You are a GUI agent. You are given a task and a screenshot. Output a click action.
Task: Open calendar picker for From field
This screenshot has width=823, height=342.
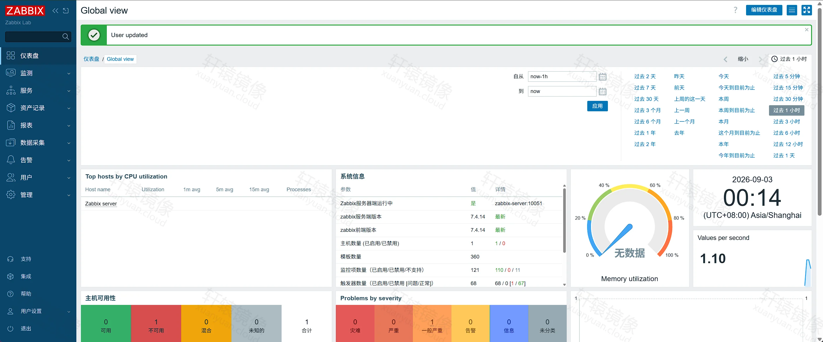point(603,77)
